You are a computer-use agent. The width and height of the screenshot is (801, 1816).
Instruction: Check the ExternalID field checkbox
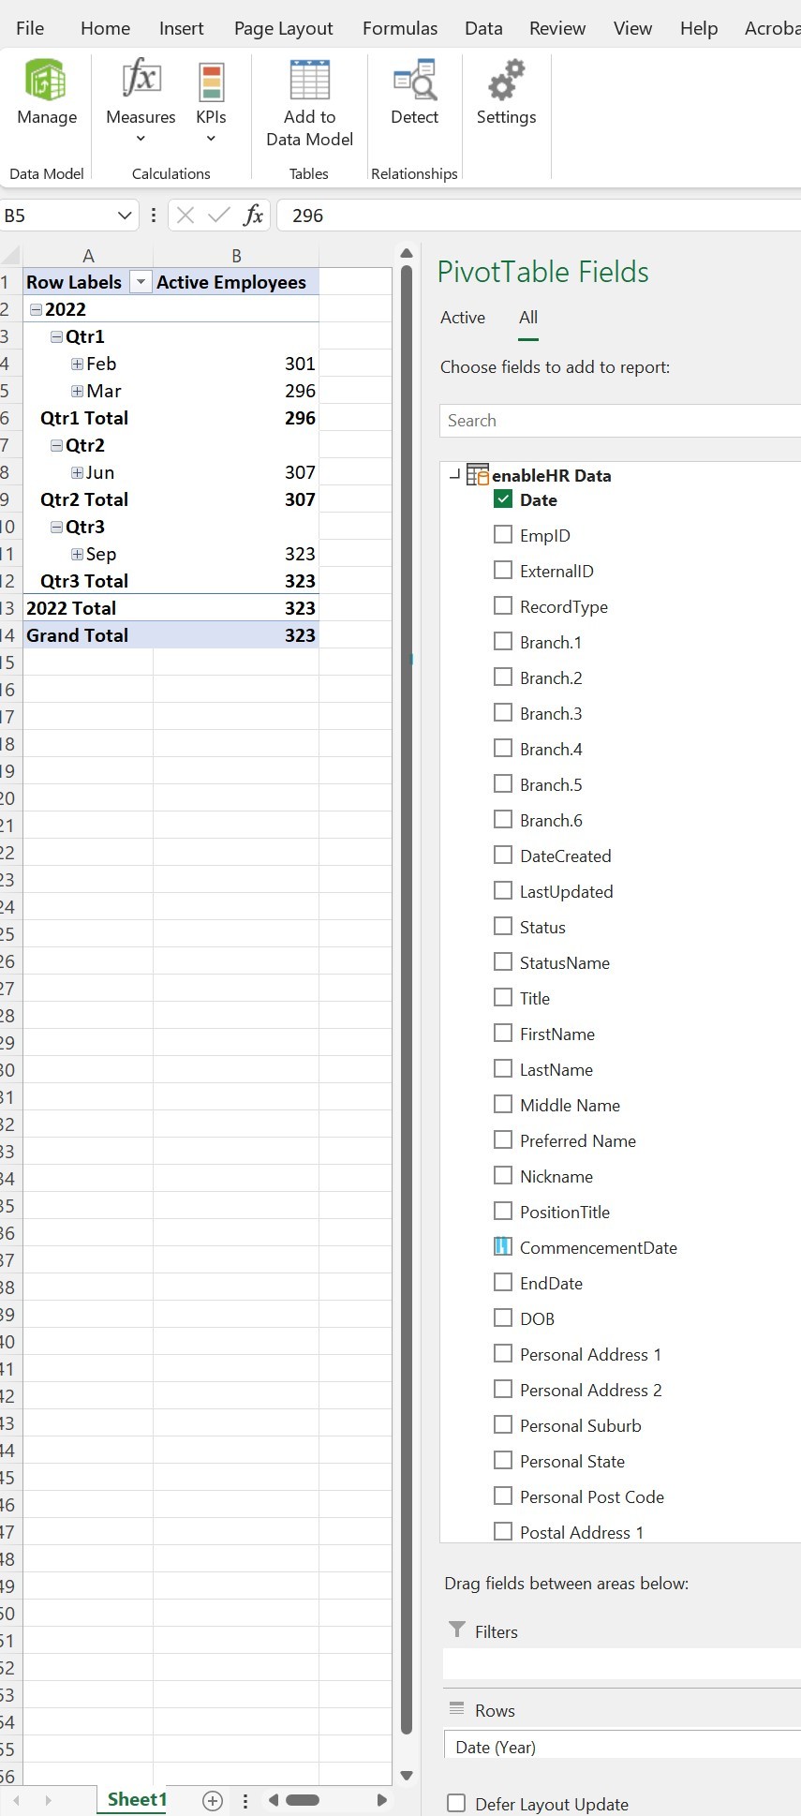(x=503, y=570)
